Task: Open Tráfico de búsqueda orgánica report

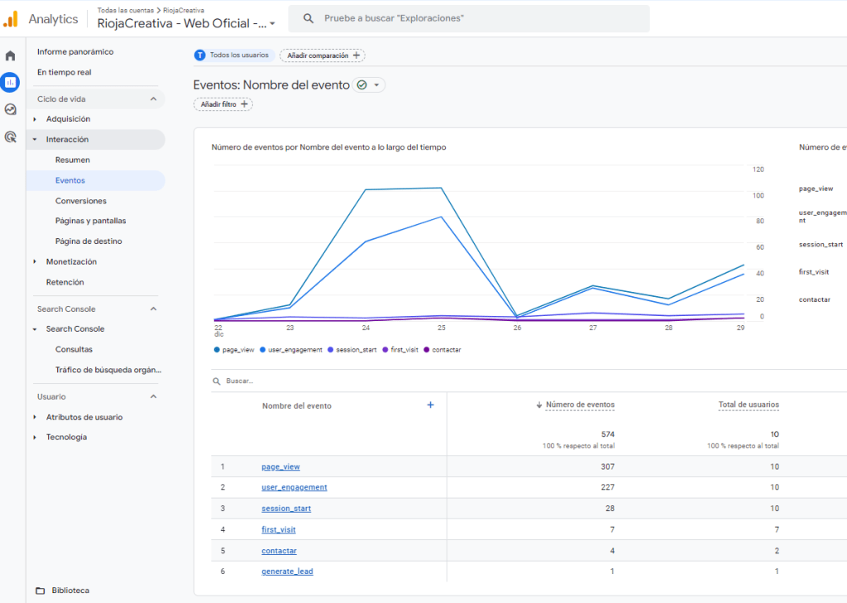Action: [108, 370]
